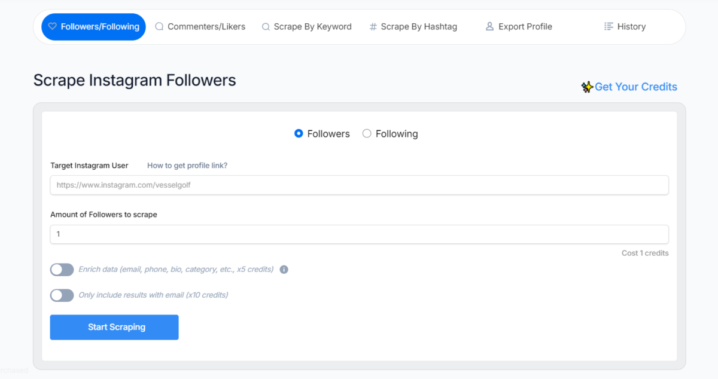Click the heart icon in Followers/Following tab
Image resolution: width=718 pixels, height=379 pixels.
tap(52, 26)
